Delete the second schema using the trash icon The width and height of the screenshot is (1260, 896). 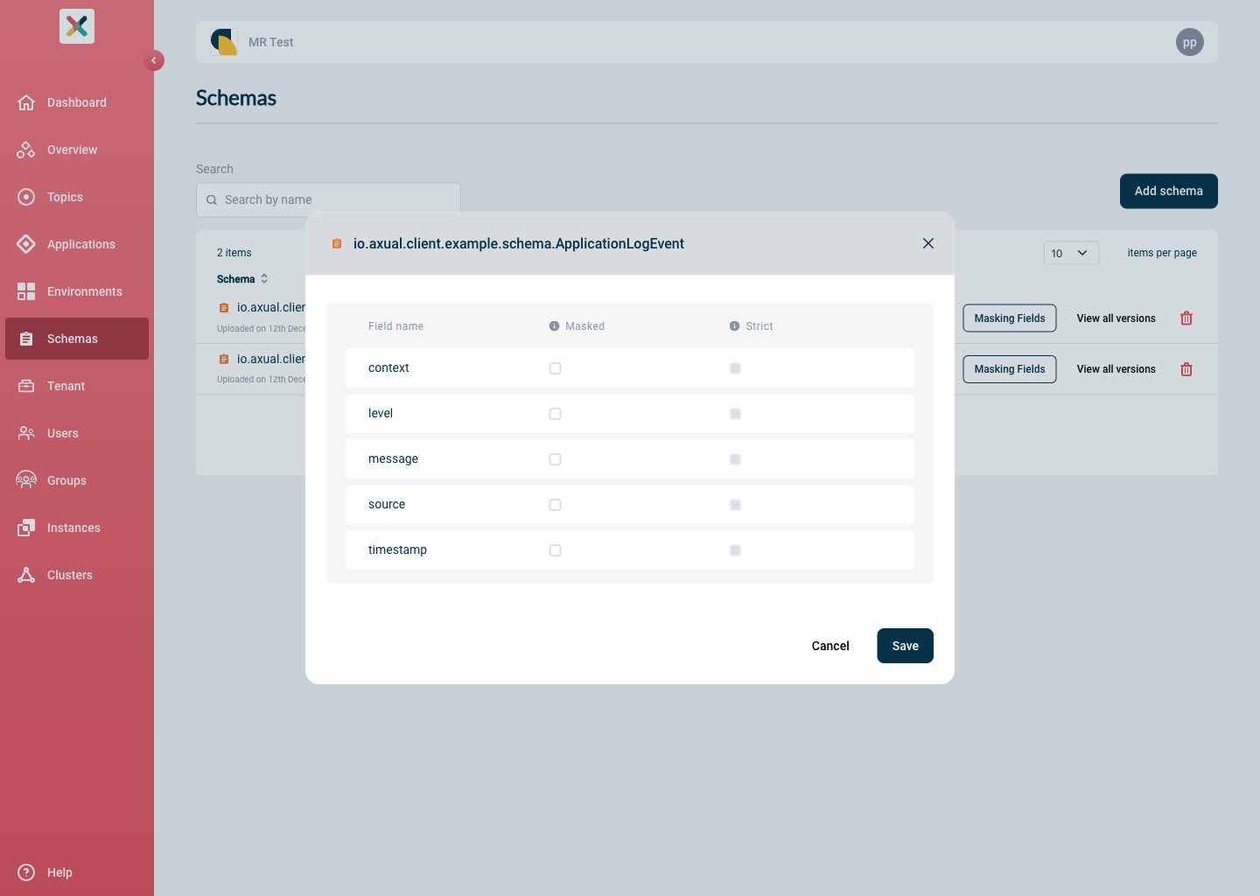pyautogui.click(x=1186, y=369)
